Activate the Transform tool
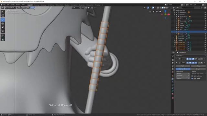207x116 pixels. click(3, 31)
